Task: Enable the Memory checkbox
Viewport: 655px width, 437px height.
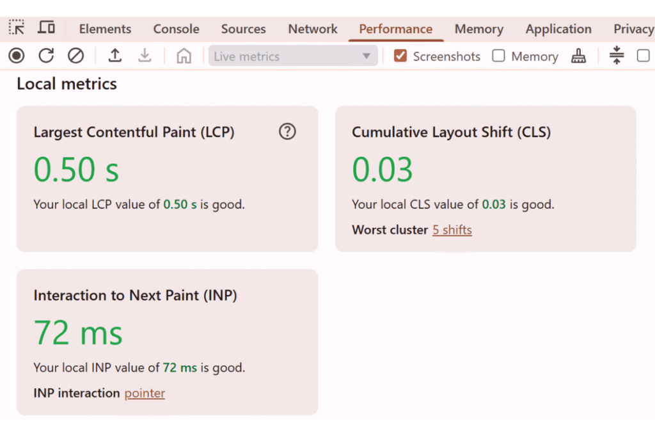Action: pos(498,56)
